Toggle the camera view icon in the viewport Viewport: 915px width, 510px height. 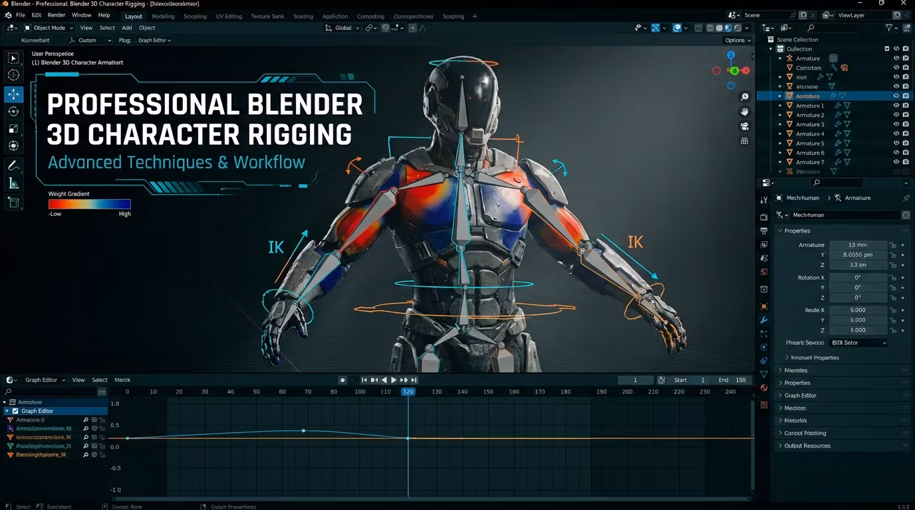coord(745,126)
